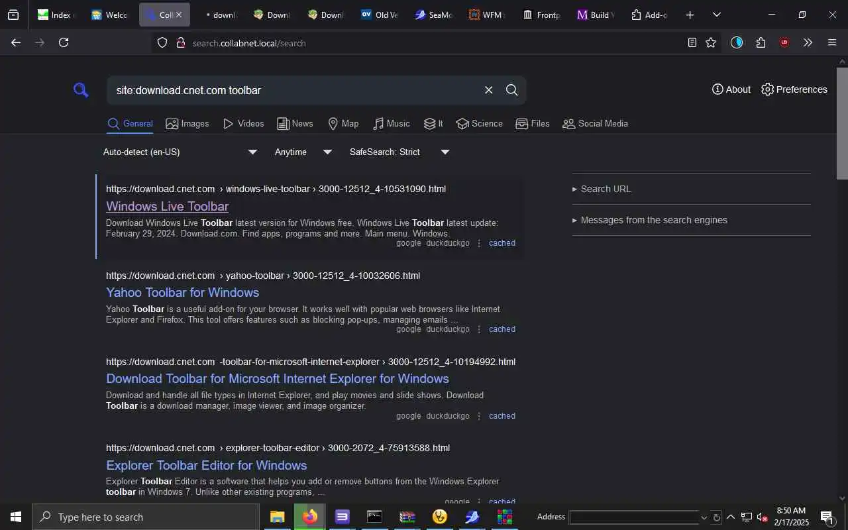The width and height of the screenshot is (848, 530).
Task: Open Firefox application menu
Action: point(832,42)
